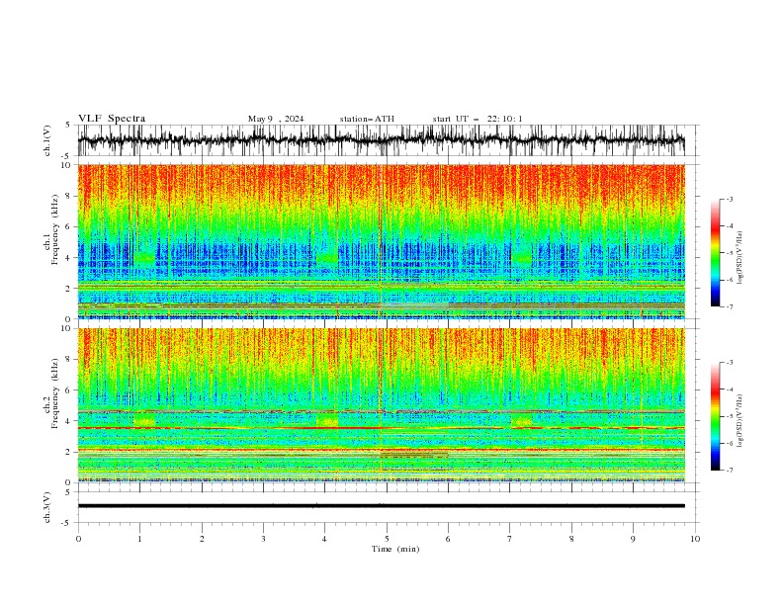Click the ch.2 colorbar "log(PSD)(V²/Hz)" label

(740, 421)
